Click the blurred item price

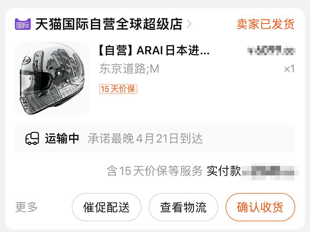click(271, 50)
